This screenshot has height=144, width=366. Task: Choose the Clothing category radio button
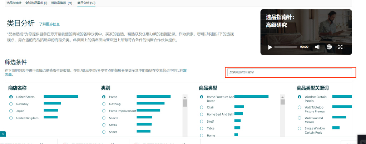click(104, 104)
